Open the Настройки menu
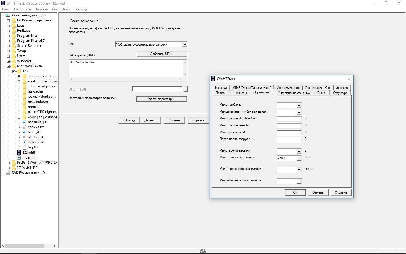406x254 pixels. [23, 9]
